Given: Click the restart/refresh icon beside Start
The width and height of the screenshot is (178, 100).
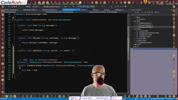Looking at the screenshot, I should click(70, 7).
